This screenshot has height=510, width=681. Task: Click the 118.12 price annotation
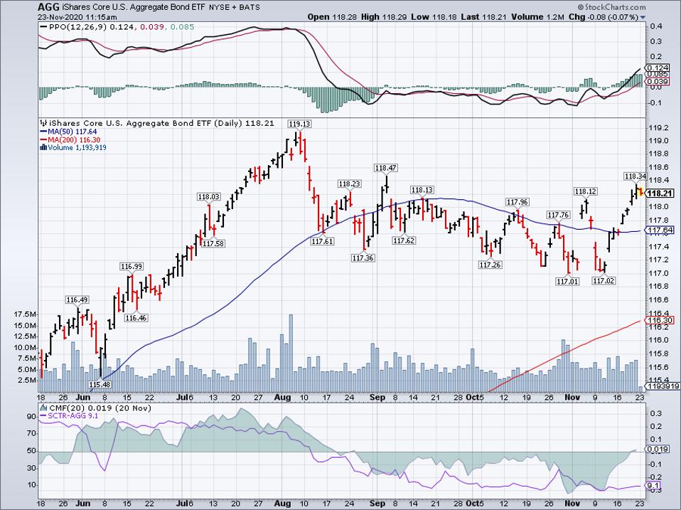[586, 191]
